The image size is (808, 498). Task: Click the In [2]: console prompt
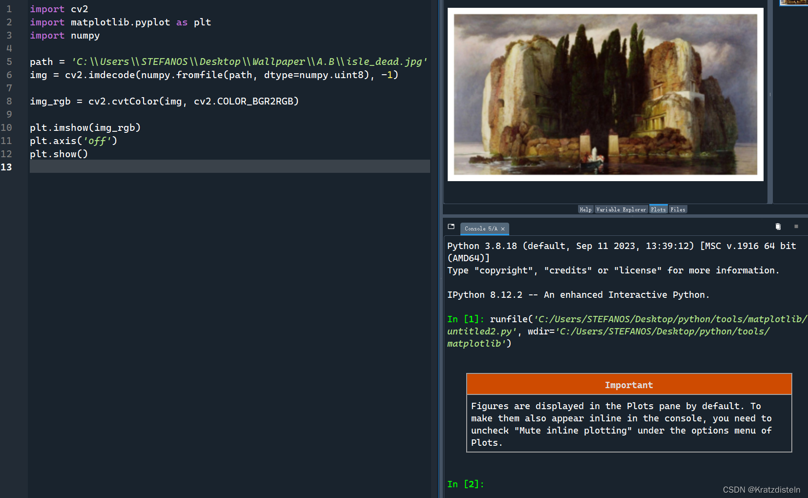point(466,484)
